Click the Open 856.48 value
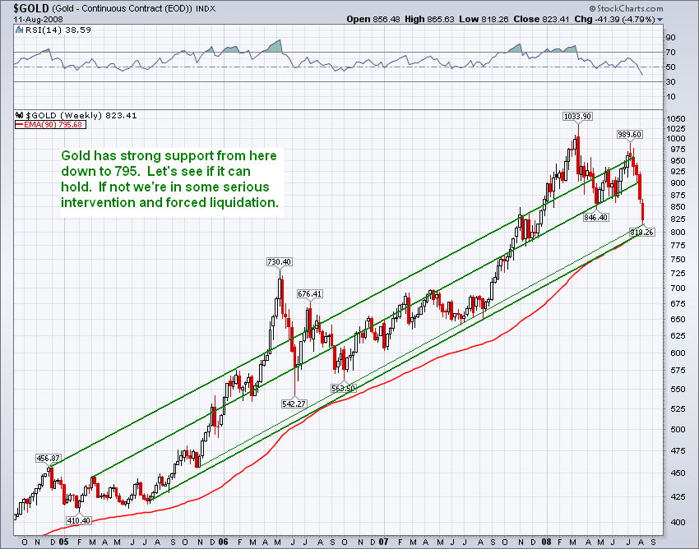Image resolution: width=699 pixels, height=549 pixels. pyautogui.click(x=373, y=19)
